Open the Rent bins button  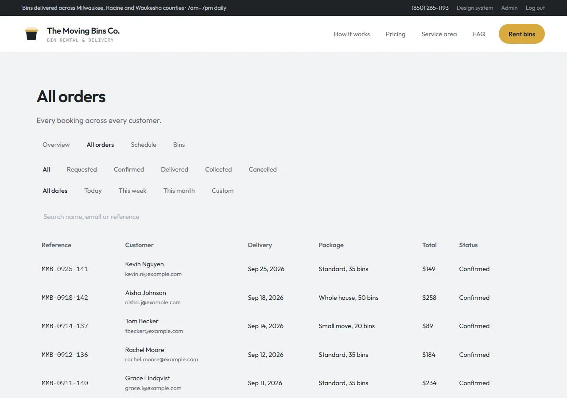pos(521,34)
